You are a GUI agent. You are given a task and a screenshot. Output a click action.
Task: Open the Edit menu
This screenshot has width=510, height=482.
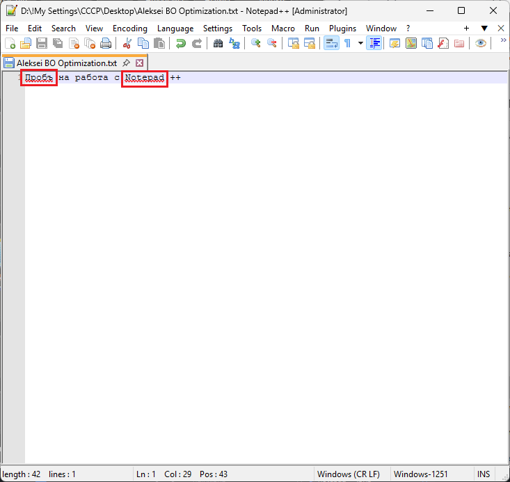coord(35,29)
